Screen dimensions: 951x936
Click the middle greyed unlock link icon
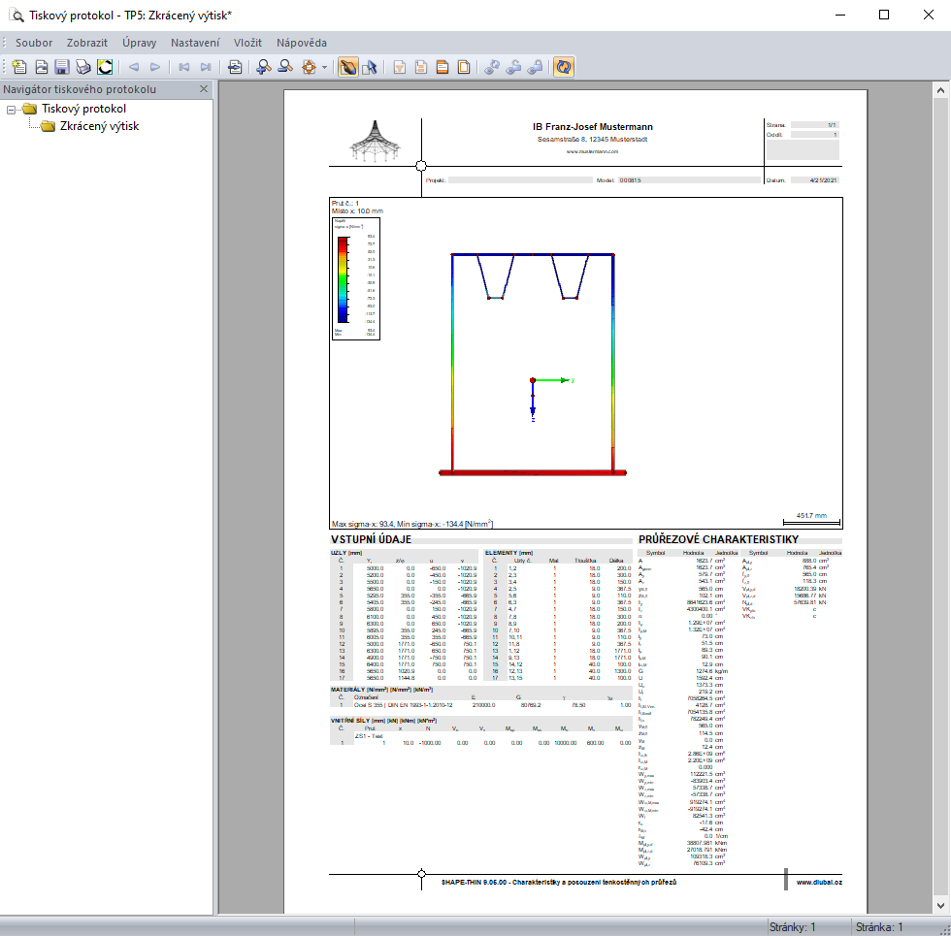click(513, 67)
